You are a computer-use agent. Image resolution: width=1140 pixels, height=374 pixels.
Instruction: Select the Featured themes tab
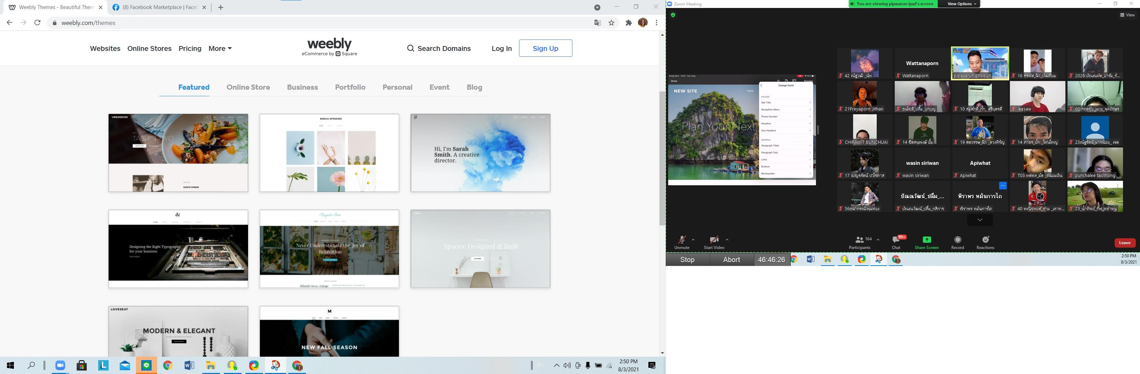pos(194,87)
